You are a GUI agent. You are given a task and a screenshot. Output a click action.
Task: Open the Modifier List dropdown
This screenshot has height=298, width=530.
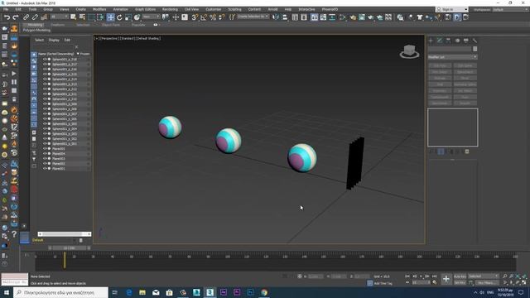click(x=453, y=57)
